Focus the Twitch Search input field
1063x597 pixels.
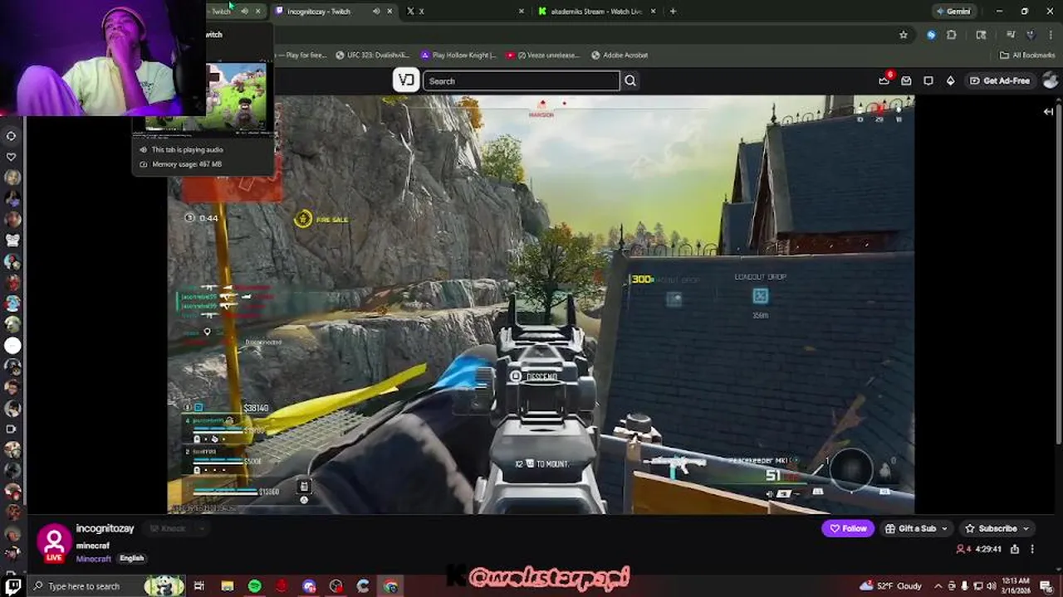coord(522,80)
